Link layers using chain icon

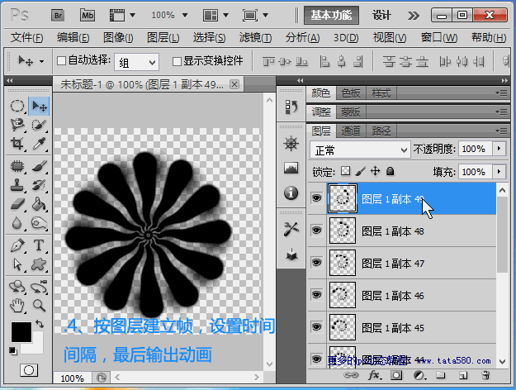351,375
